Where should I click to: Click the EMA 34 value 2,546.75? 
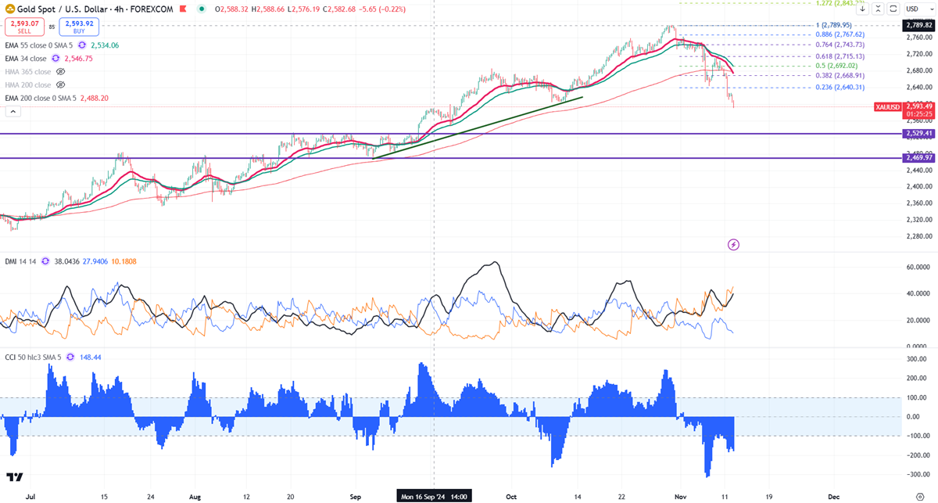[x=78, y=59]
